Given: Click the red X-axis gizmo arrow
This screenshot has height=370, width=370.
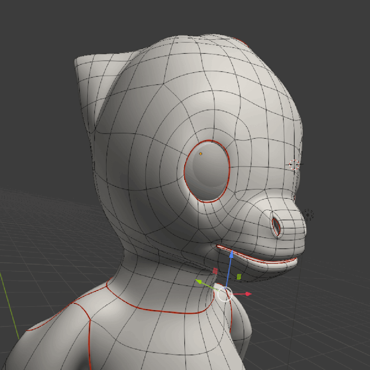Looking at the screenshot, I should point(248,294).
